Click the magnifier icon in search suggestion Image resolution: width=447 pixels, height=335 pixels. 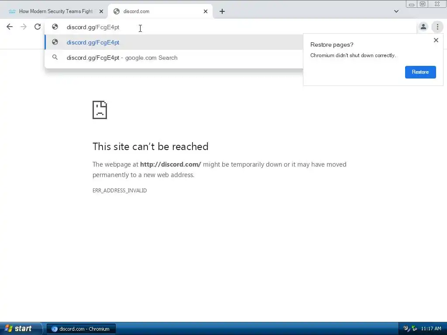(55, 57)
